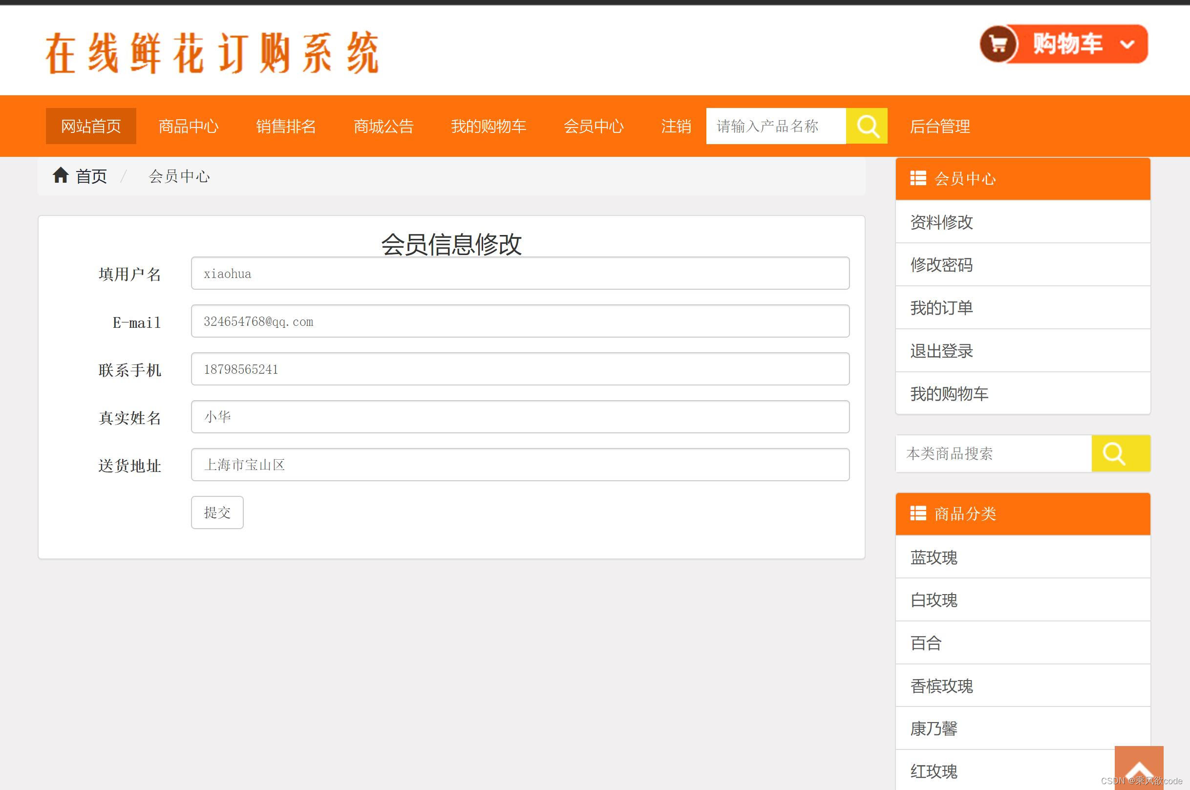This screenshot has height=790, width=1190.
Task: Click the list icon on the 会员中心 panel header
Action: point(918,178)
